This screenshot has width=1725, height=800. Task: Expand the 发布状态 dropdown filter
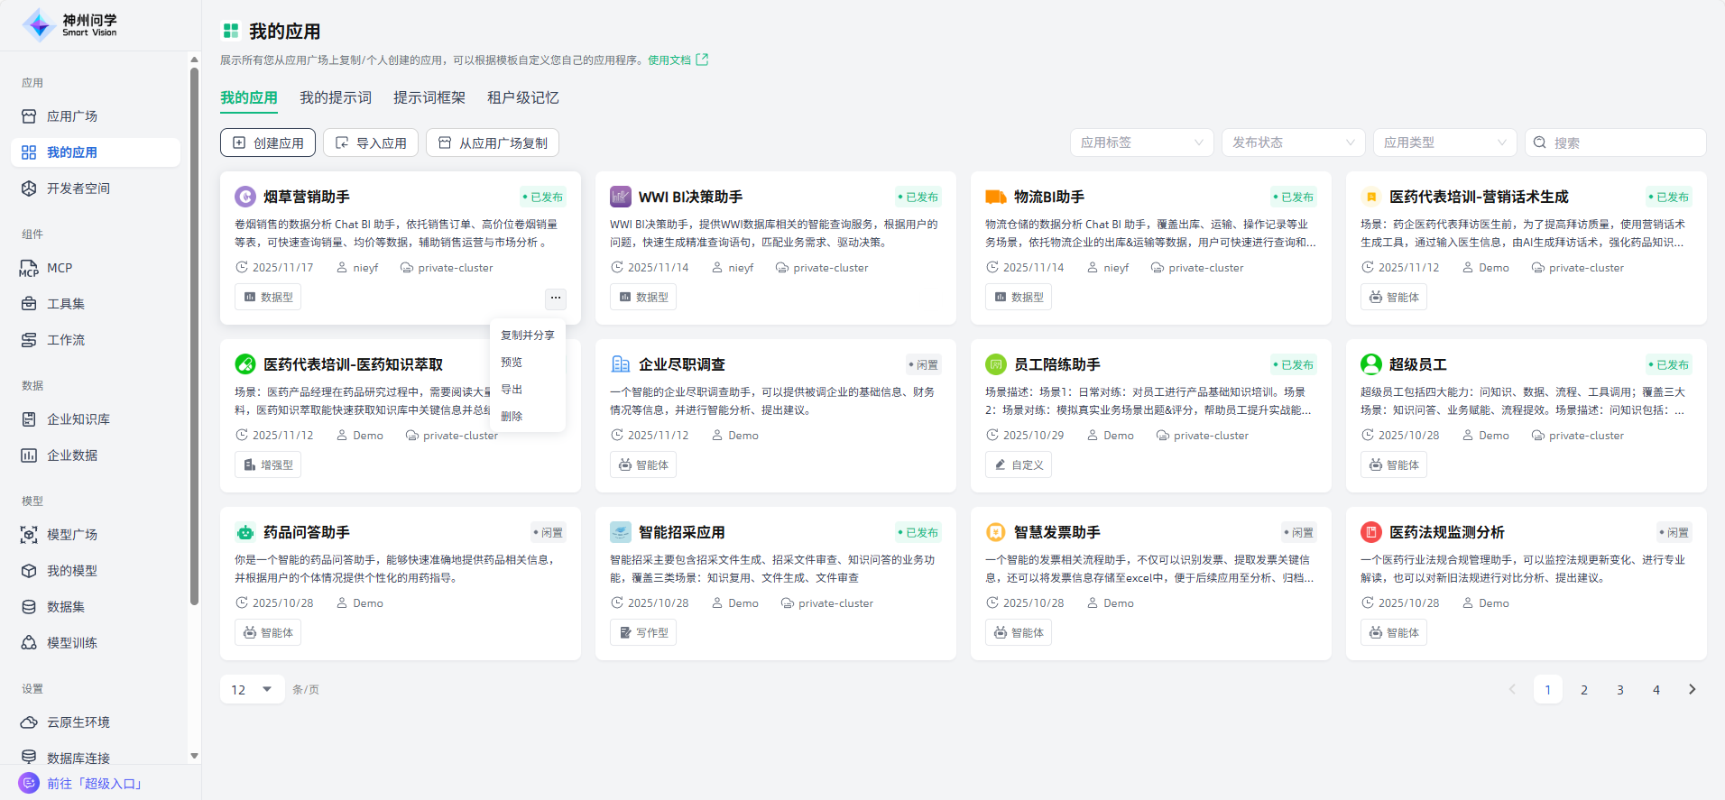[x=1293, y=143]
